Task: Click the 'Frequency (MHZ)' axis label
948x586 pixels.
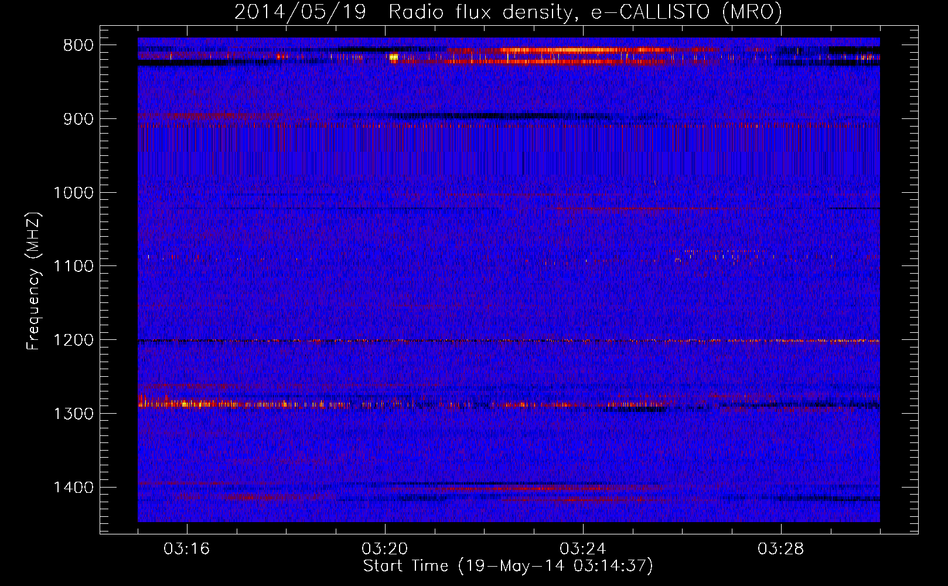Action: point(34,281)
